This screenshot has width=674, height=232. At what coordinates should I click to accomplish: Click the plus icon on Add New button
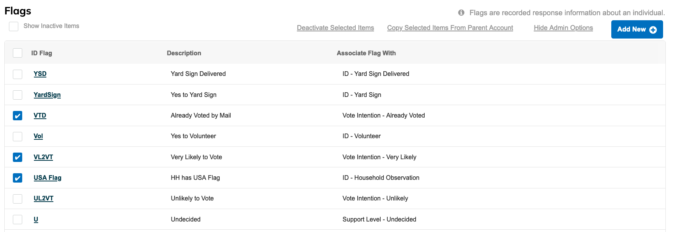(x=654, y=29)
